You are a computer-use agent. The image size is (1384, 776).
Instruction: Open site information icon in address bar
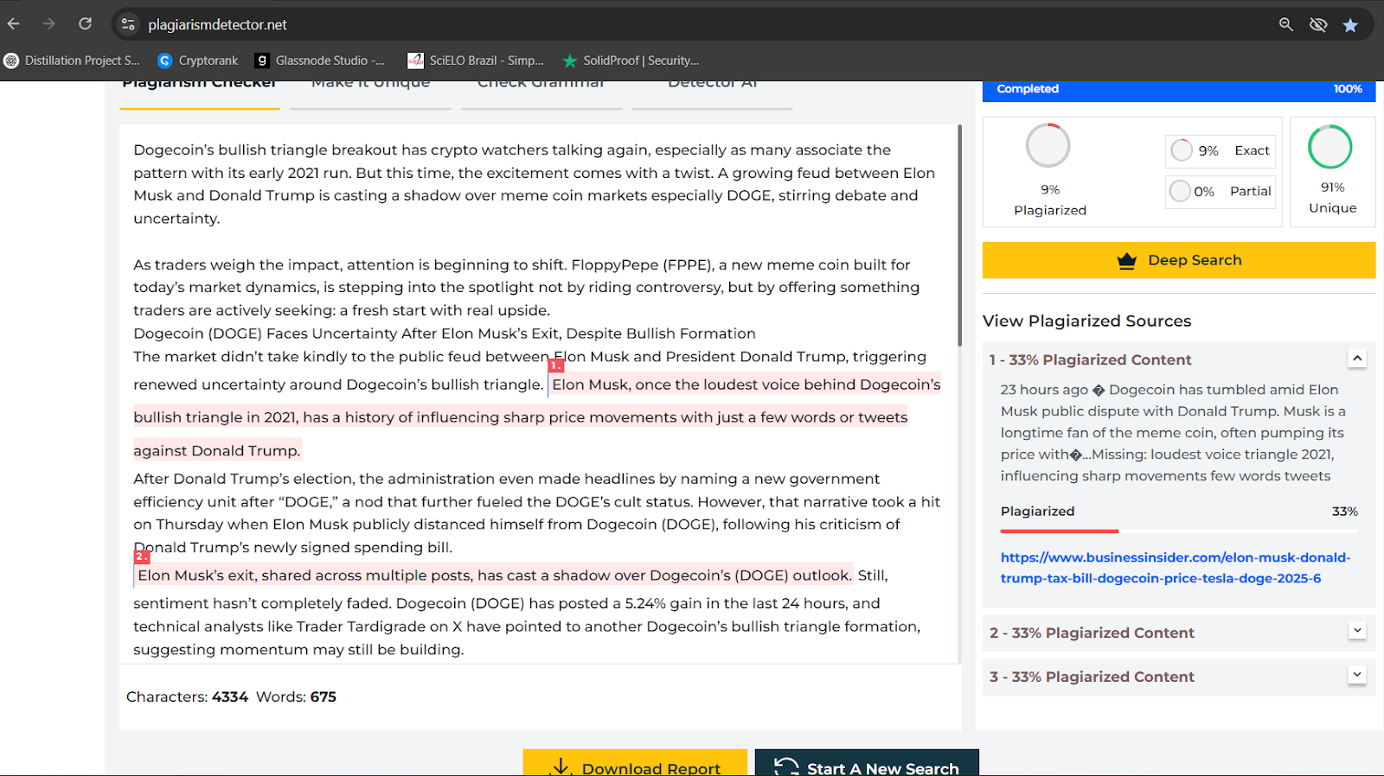(x=128, y=24)
